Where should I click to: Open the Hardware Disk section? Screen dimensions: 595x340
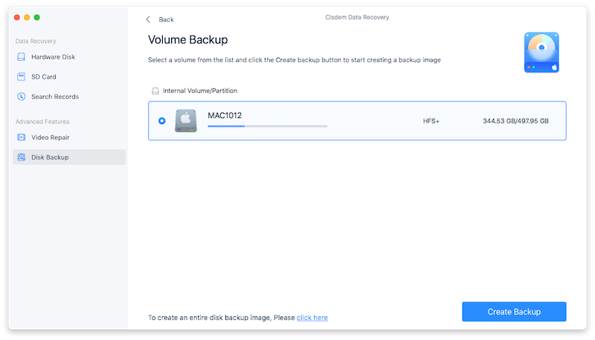click(x=53, y=56)
